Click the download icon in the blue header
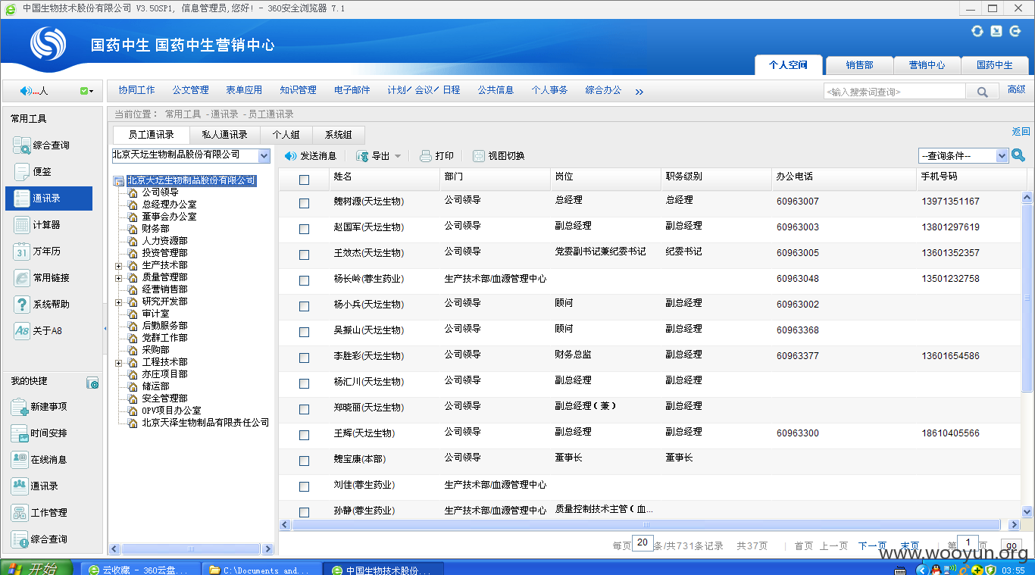This screenshot has height=575, width=1035. pos(996,31)
